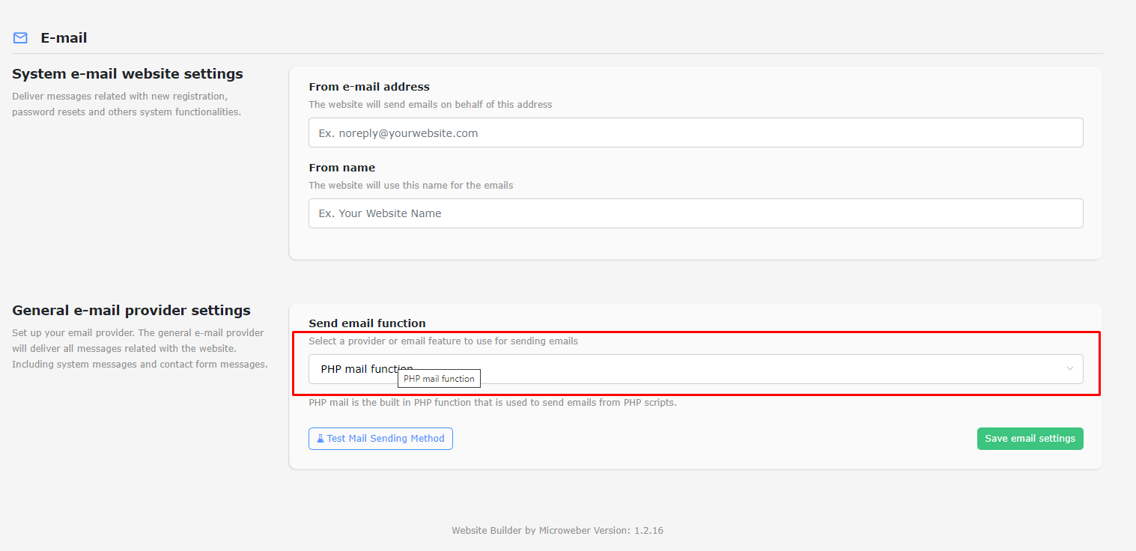Select the System e-mail website settings heading

127,73
